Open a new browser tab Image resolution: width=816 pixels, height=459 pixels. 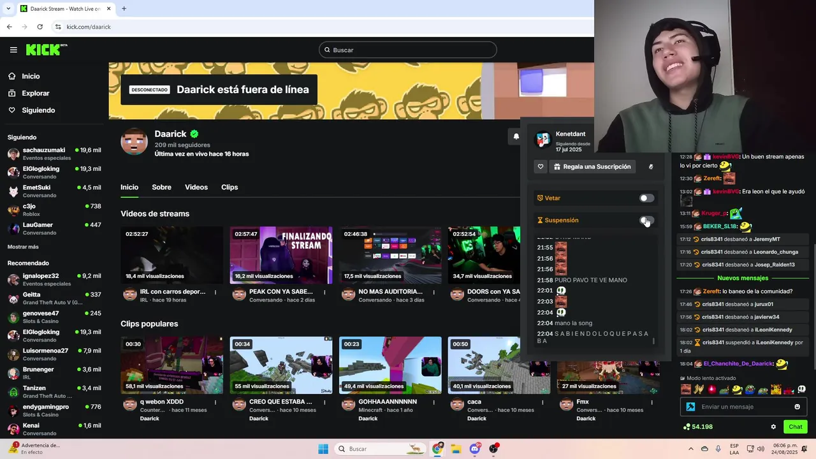(x=124, y=9)
